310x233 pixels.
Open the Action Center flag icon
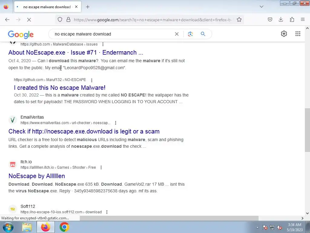[x=265, y=227]
